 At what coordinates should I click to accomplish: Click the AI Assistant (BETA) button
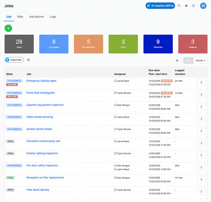point(160,6)
